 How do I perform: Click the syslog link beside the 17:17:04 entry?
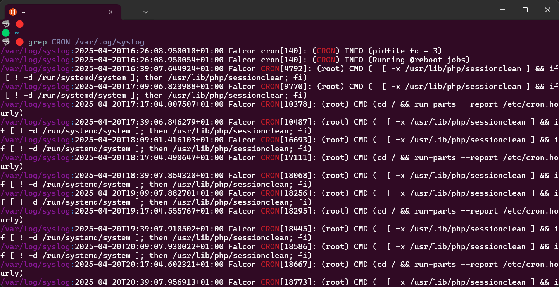(x=35, y=104)
